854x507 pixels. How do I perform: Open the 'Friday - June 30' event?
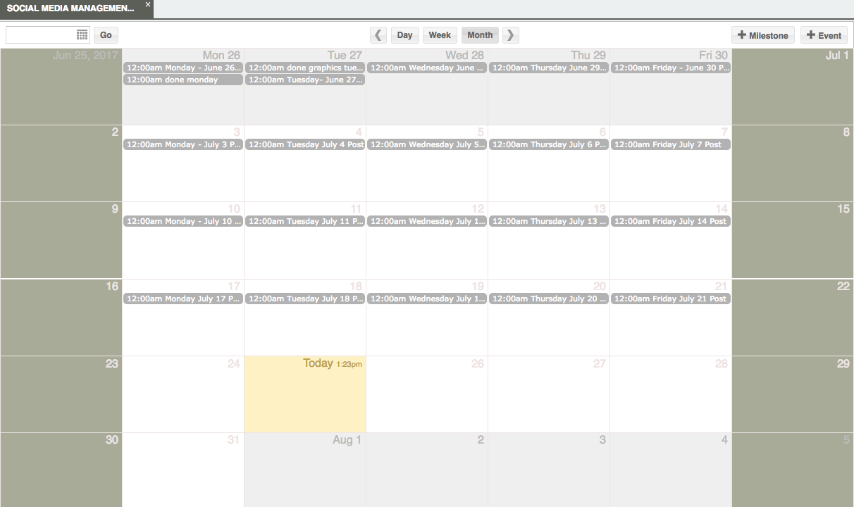671,68
